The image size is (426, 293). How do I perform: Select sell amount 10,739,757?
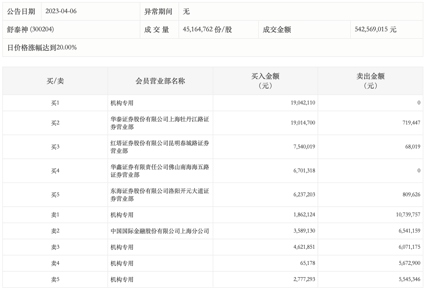408,215
